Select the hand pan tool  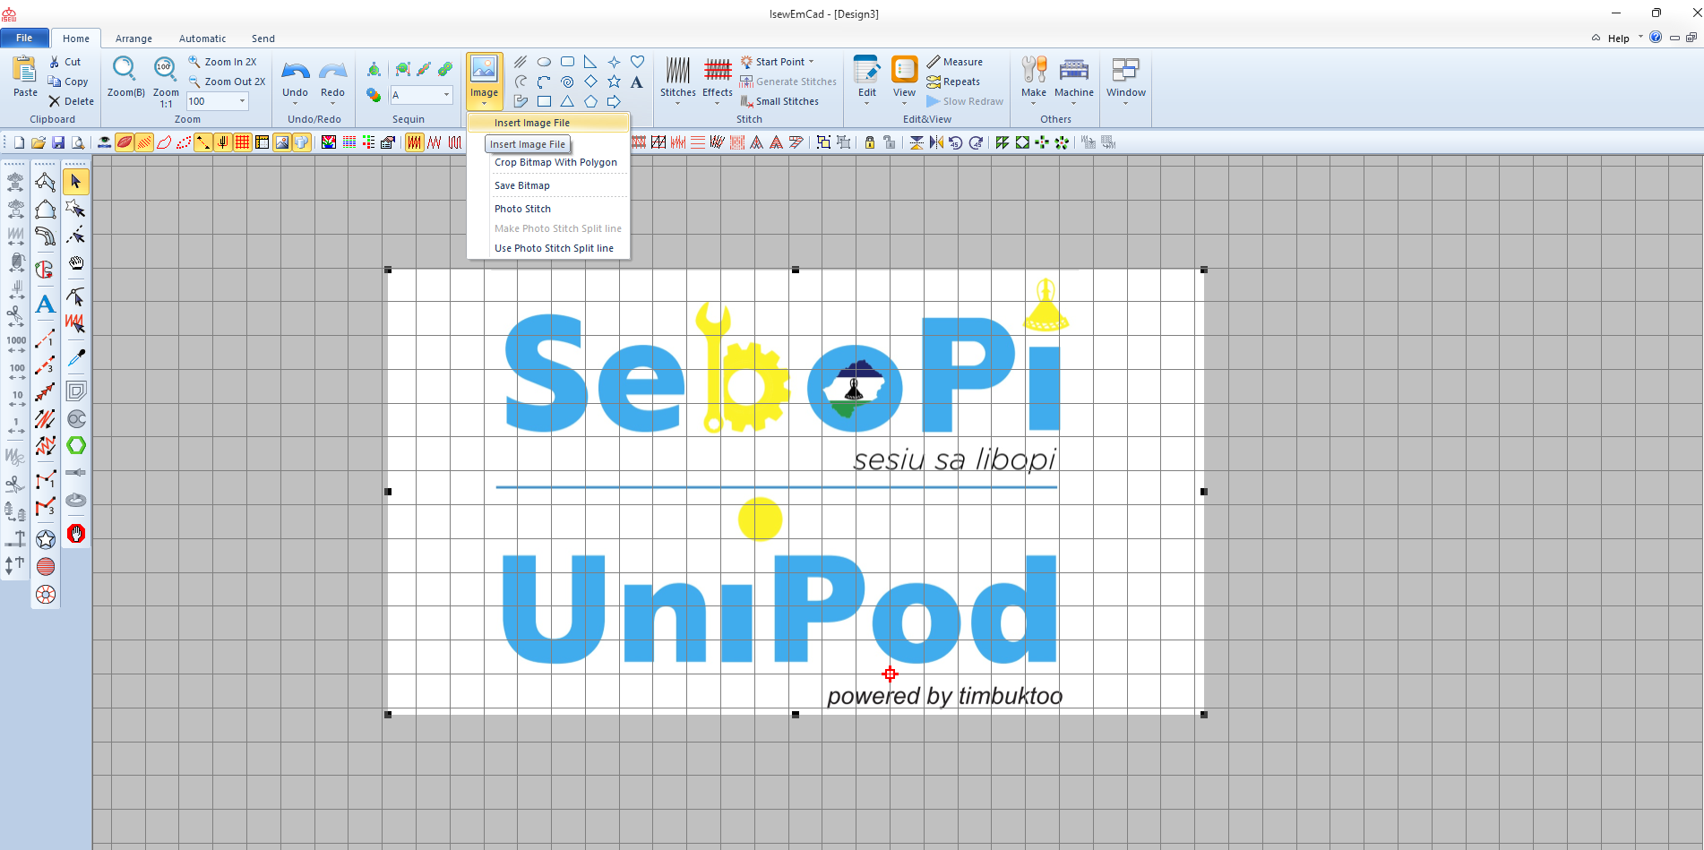(x=76, y=263)
